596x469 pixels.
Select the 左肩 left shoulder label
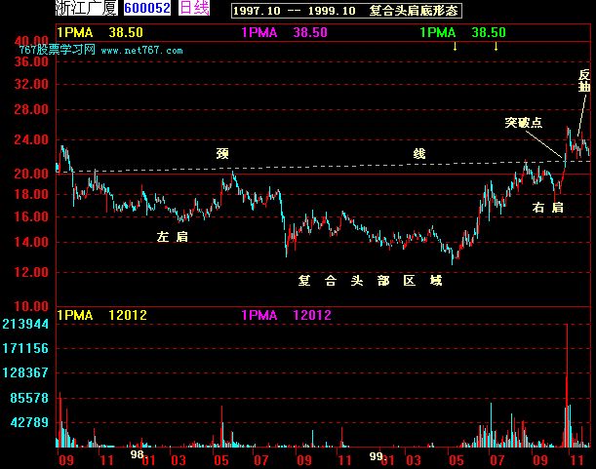tap(173, 236)
